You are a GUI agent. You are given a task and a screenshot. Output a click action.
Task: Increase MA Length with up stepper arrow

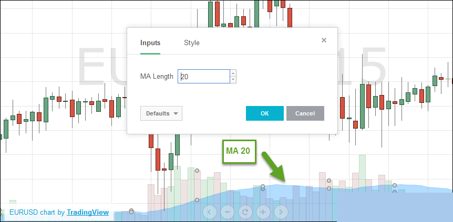[233, 73]
